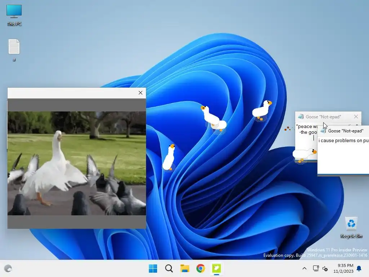This screenshot has height=277, width=369.
Task: Close the rear Goose "Not-epad" window
Action: tap(356, 116)
